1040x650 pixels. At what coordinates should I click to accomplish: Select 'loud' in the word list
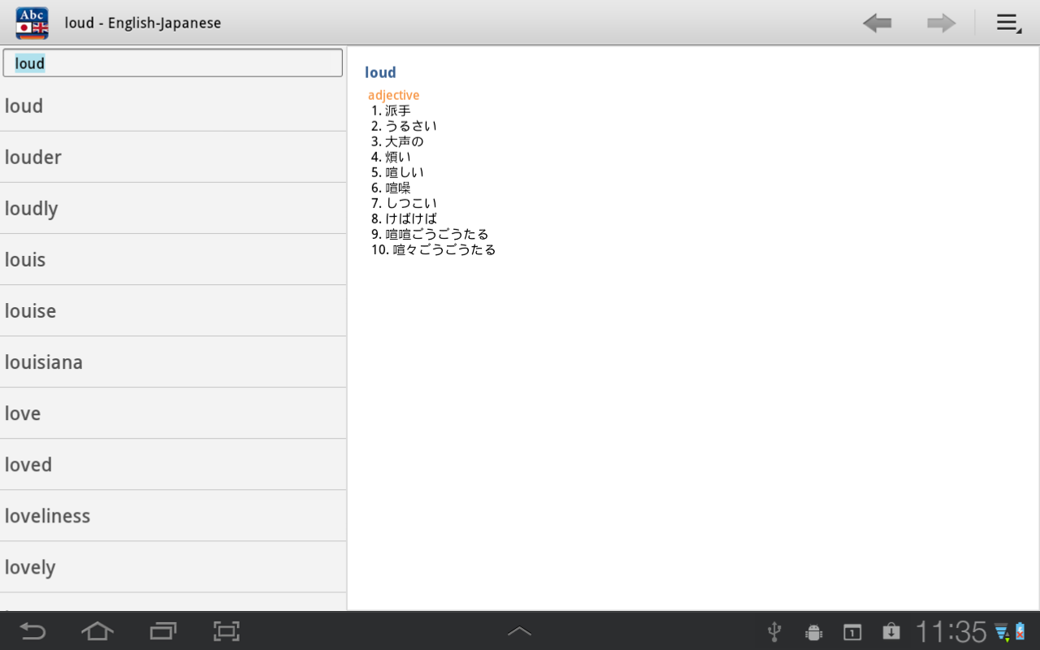click(173, 106)
